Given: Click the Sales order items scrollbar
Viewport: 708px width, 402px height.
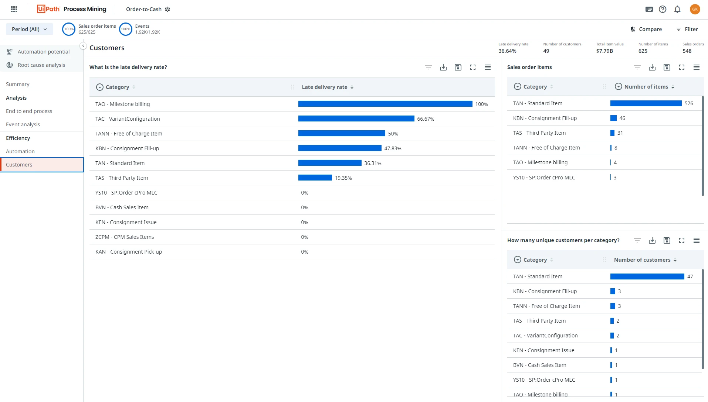Looking at the screenshot, I should (x=703, y=146).
